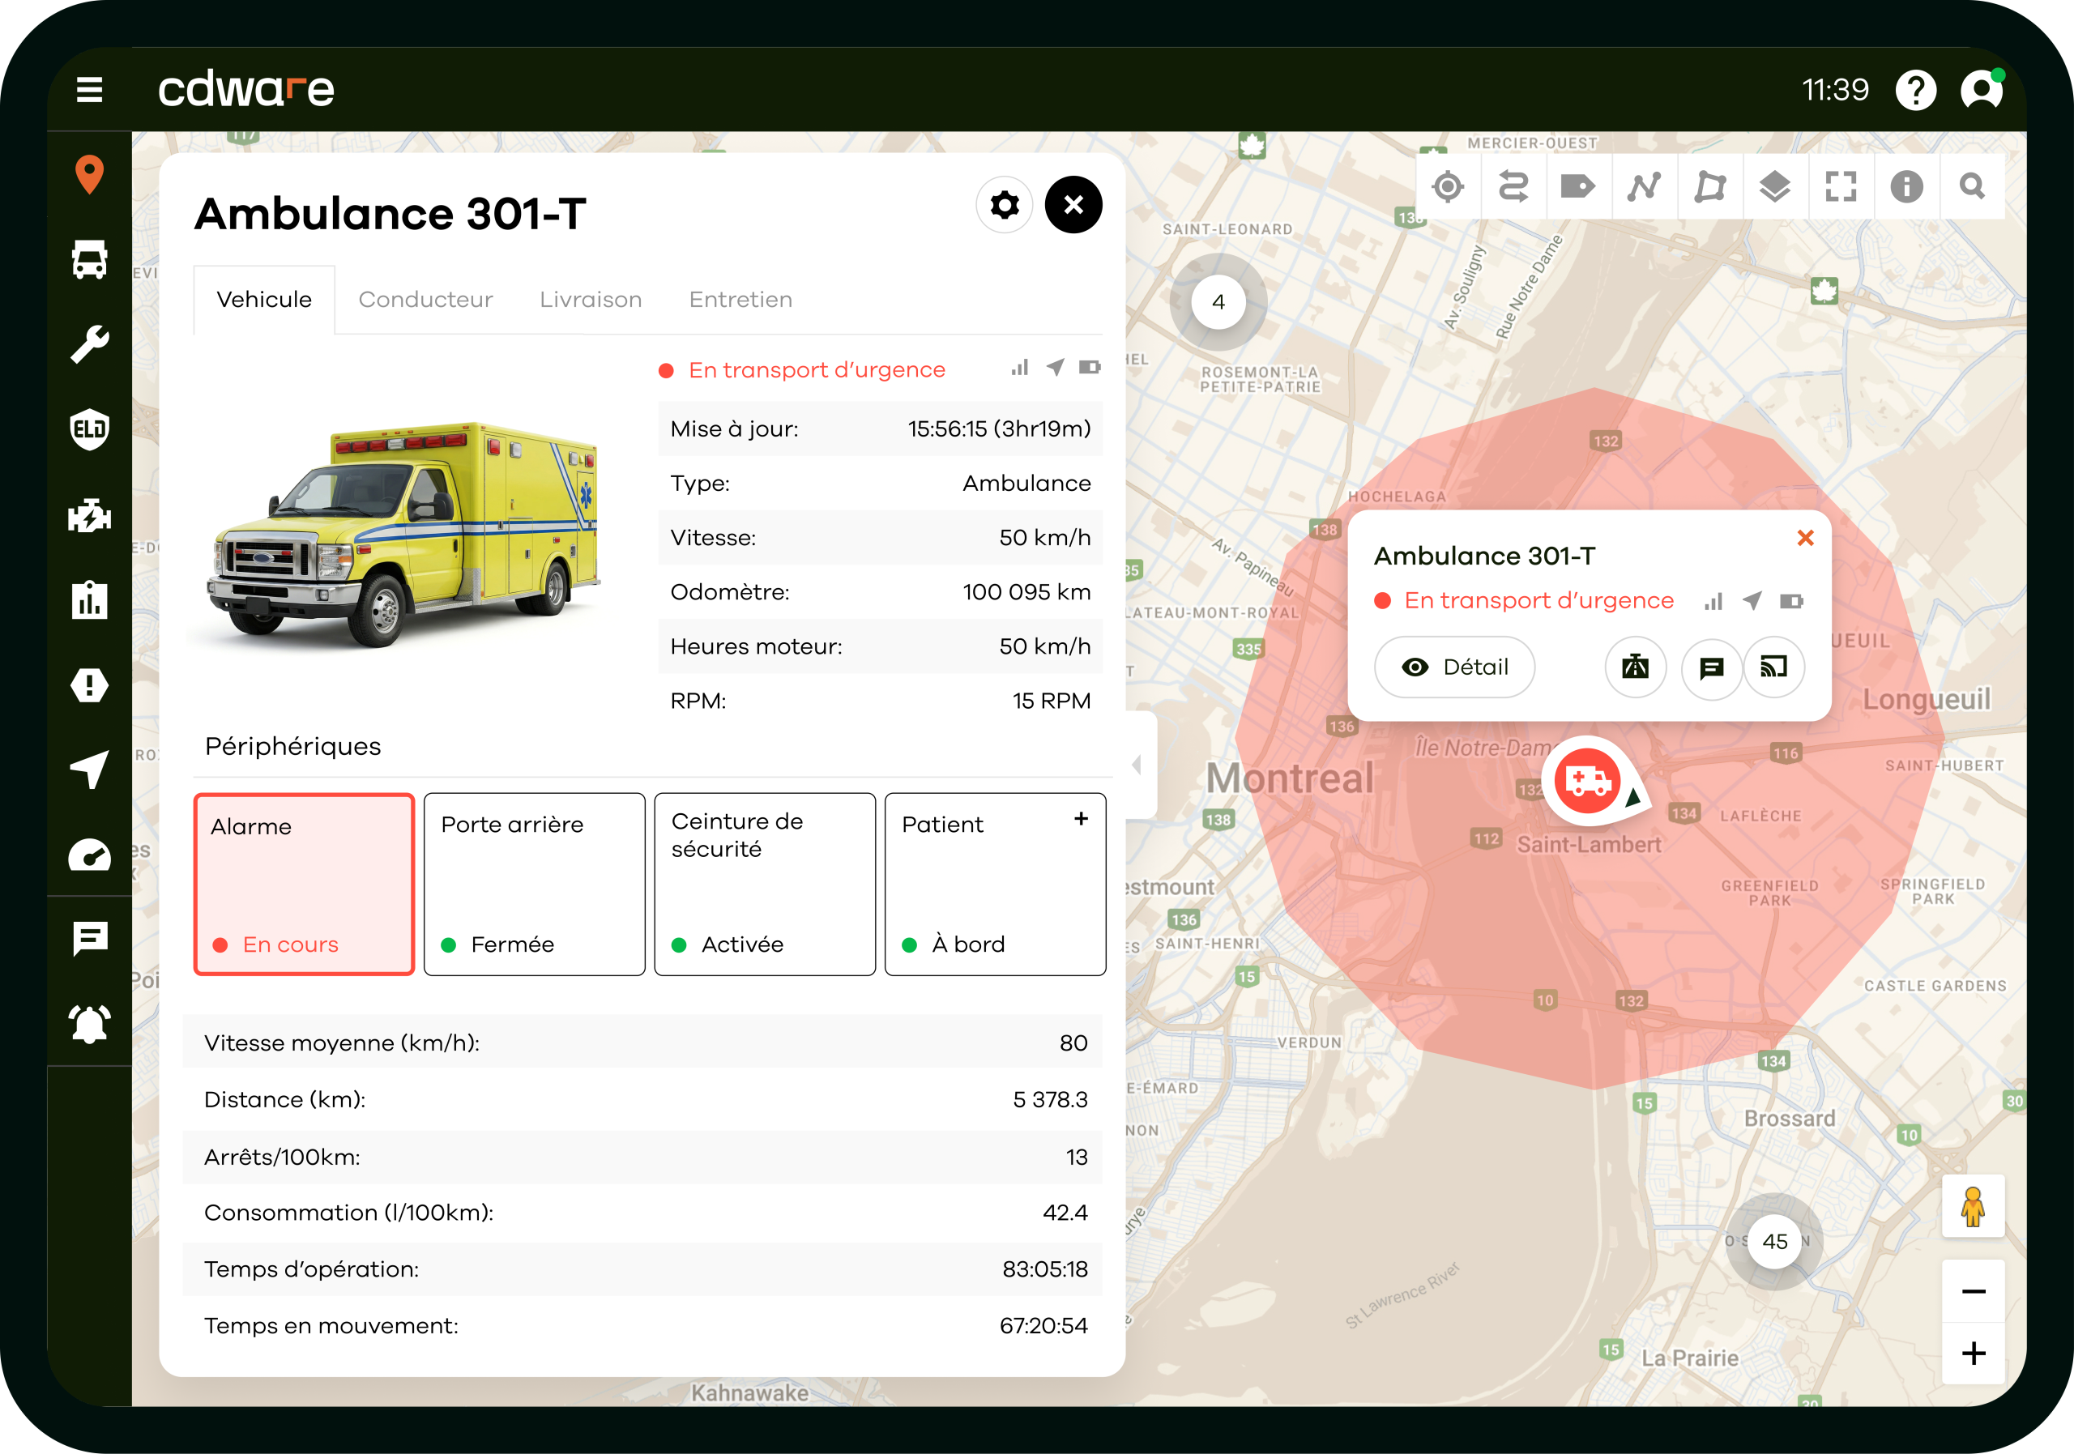
Task: Click the wrench maintenance icon in sidebar
Action: pyautogui.click(x=89, y=344)
